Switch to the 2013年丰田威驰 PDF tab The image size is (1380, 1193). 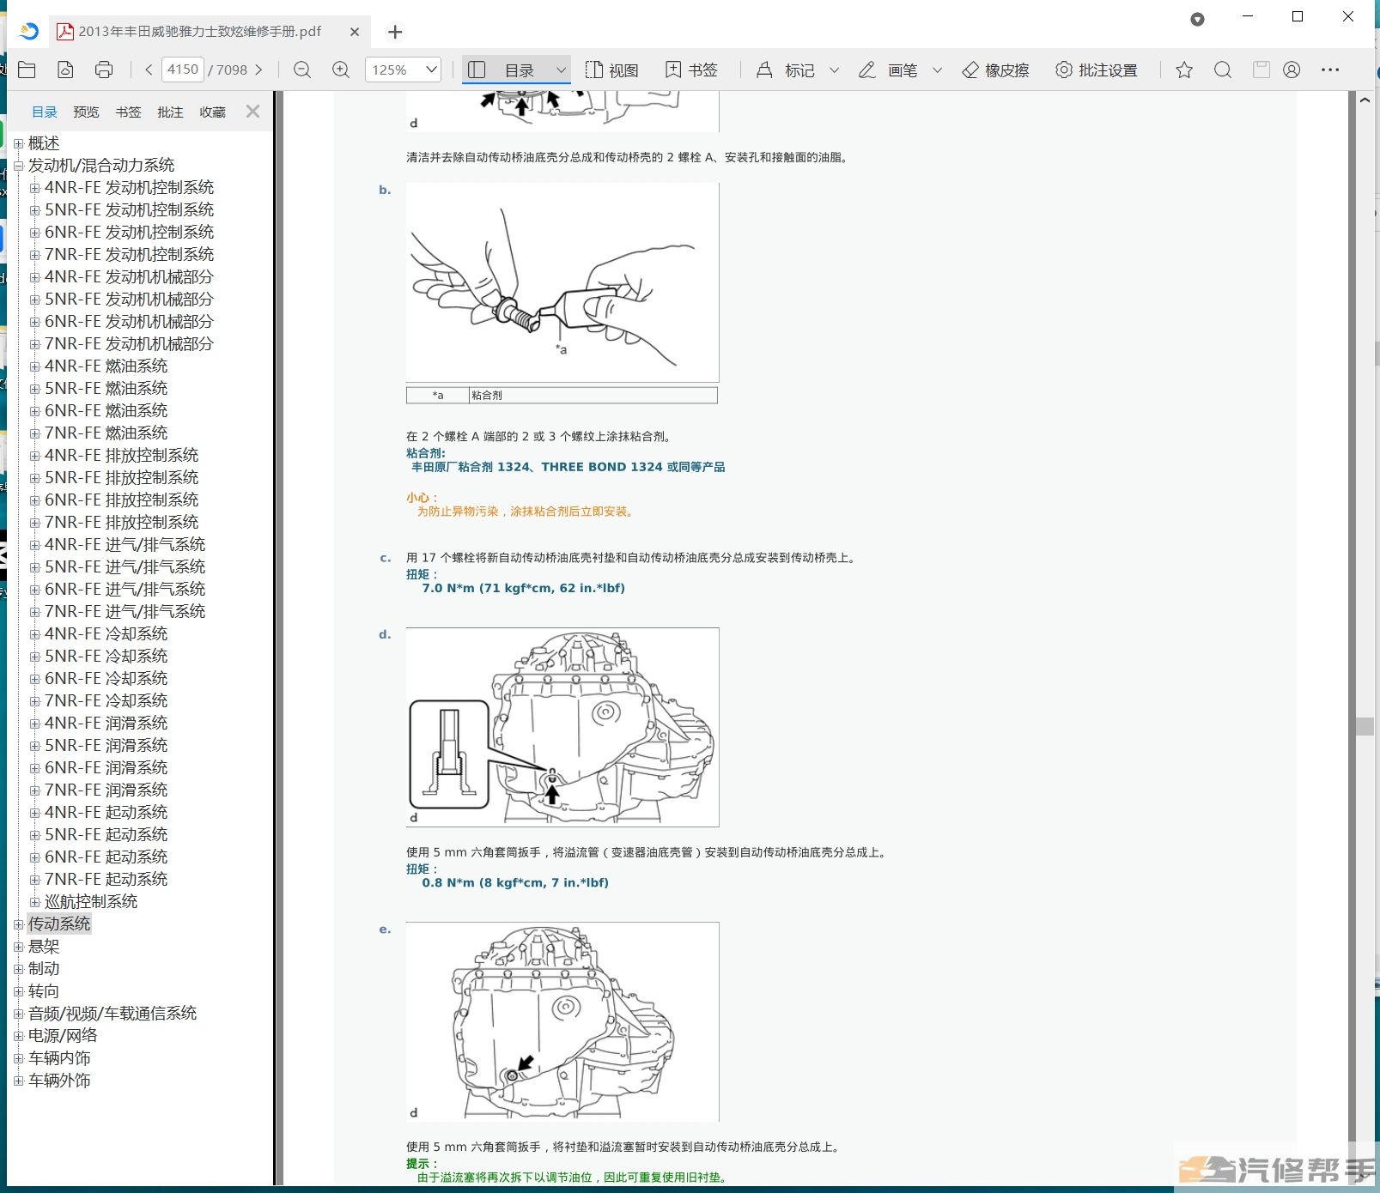(x=199, y=32)
